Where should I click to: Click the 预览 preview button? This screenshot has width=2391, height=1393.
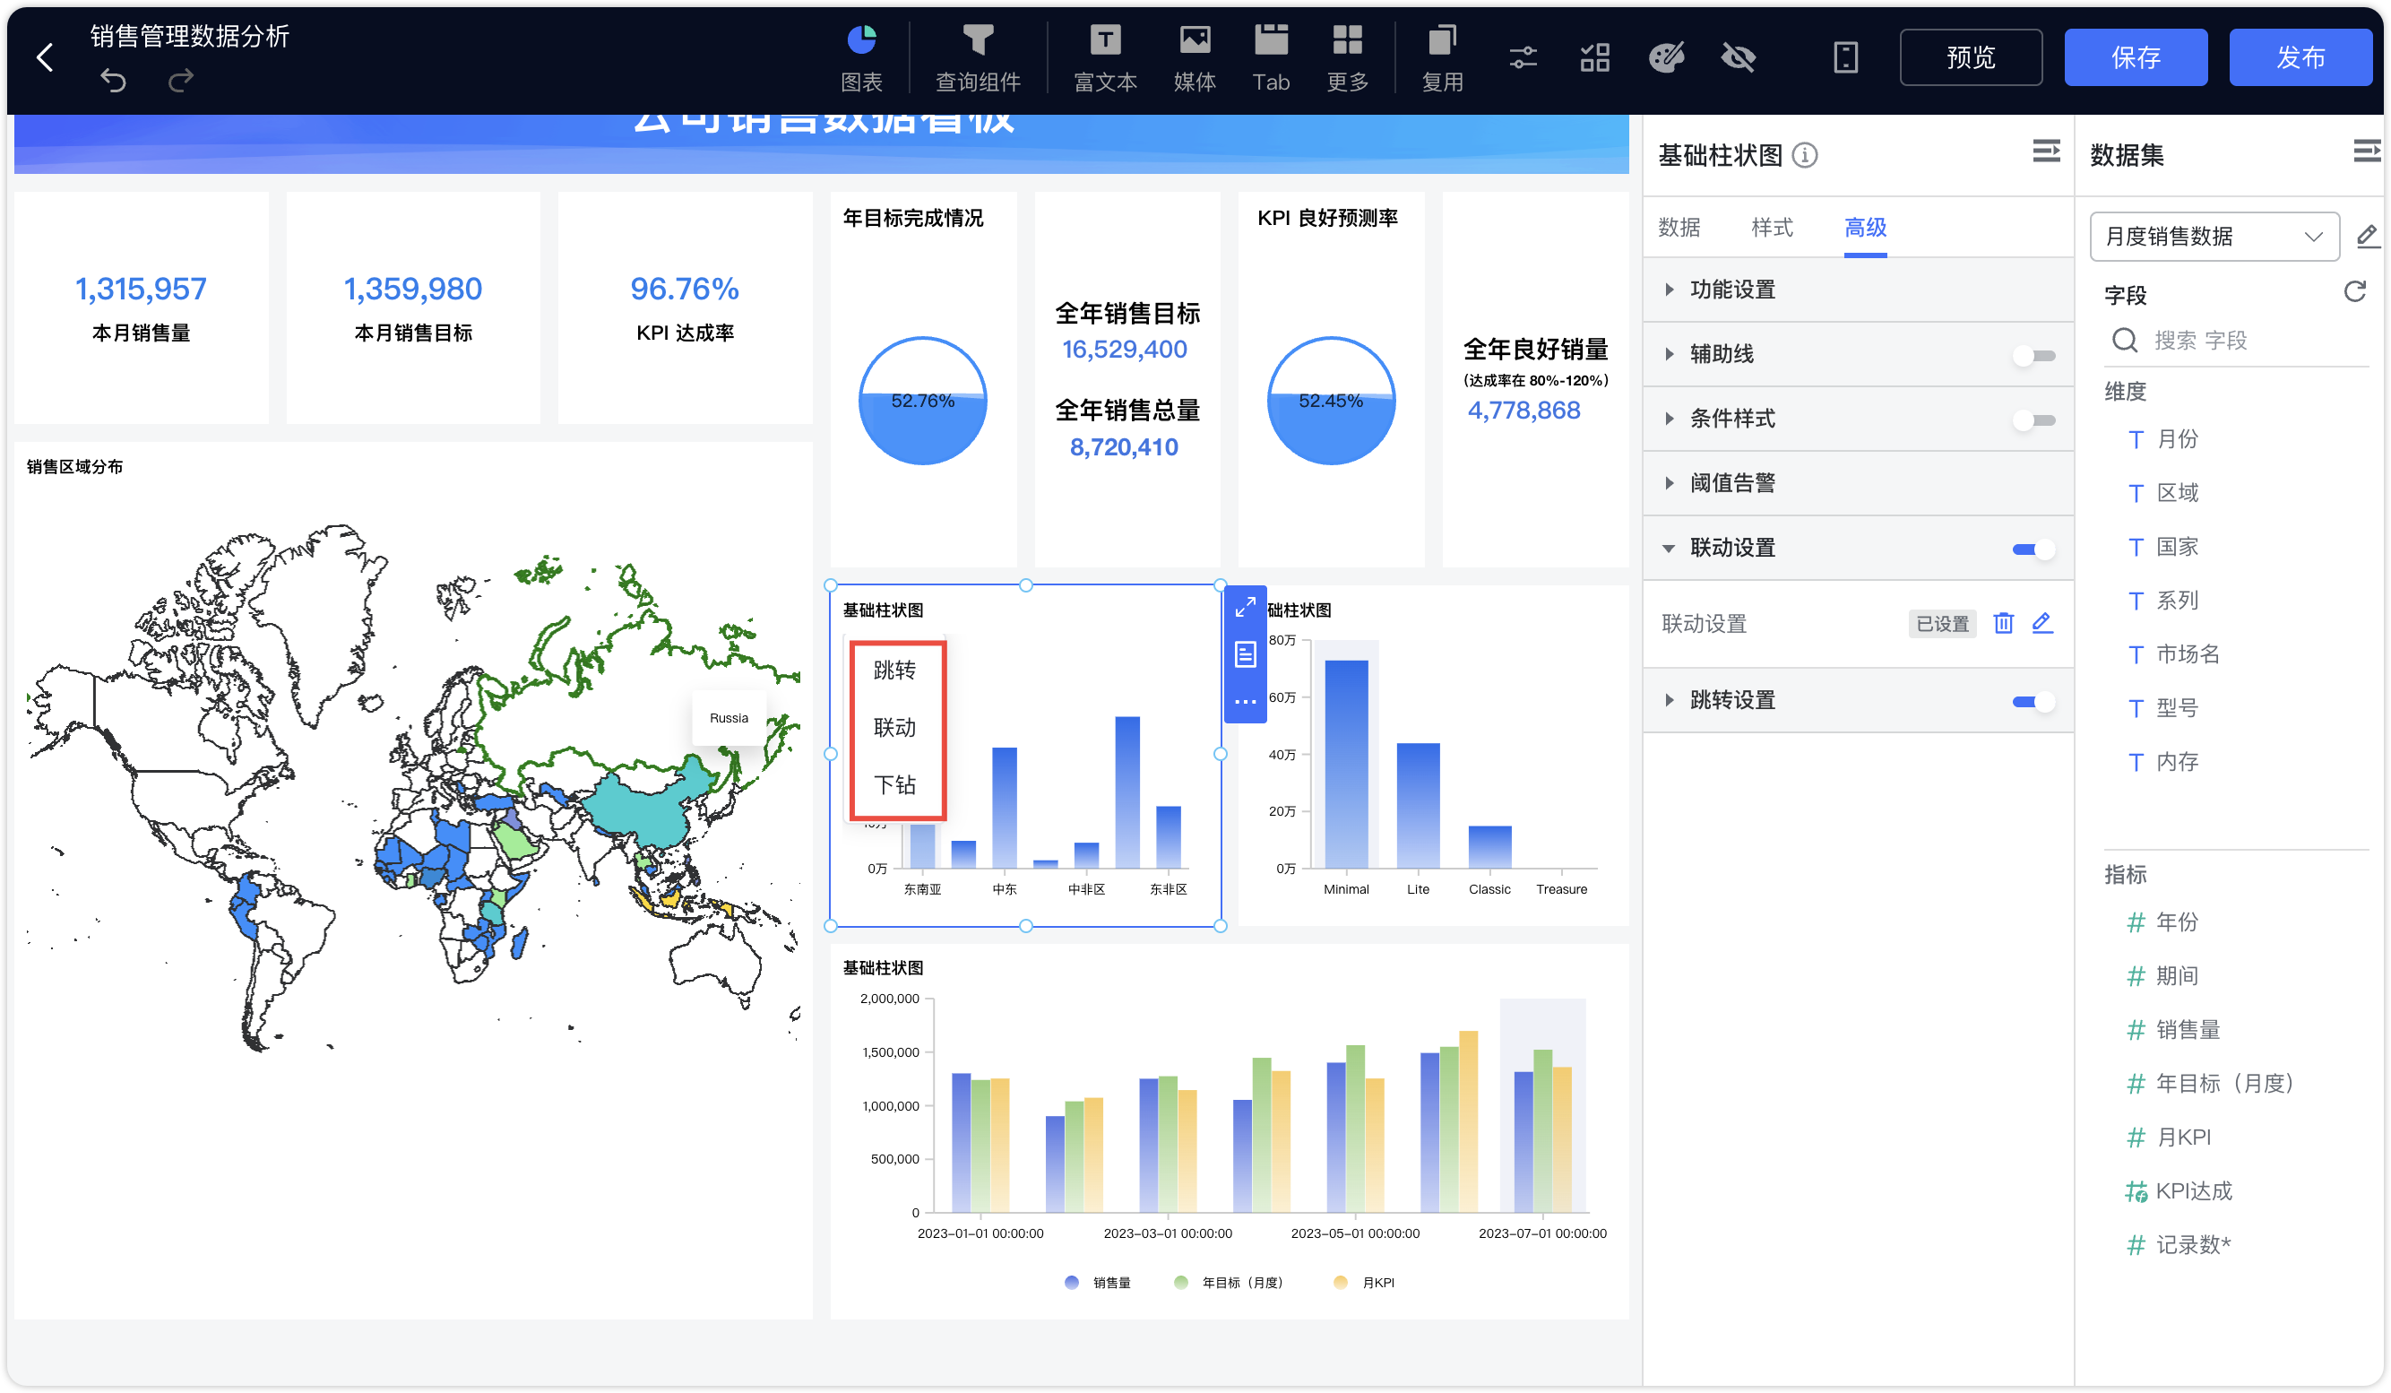[1971, 58]
